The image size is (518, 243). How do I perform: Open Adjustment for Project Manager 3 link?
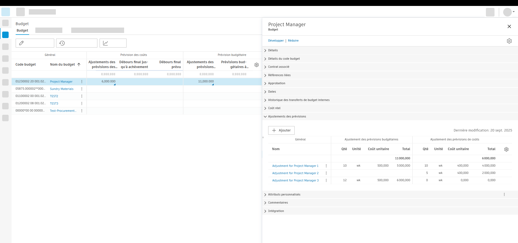tap(295, 180)
